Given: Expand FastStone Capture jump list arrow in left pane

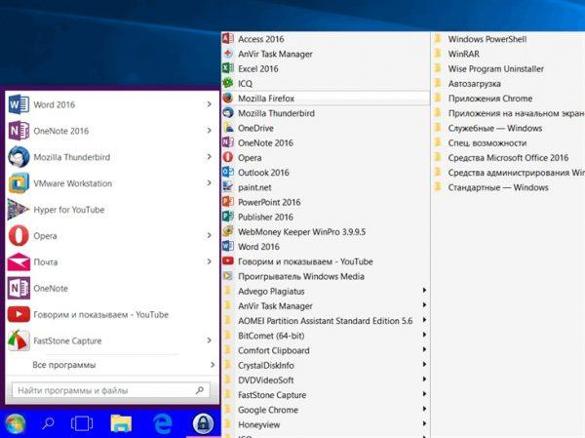Looking at the screenshot, I should (x=210, y=339).
